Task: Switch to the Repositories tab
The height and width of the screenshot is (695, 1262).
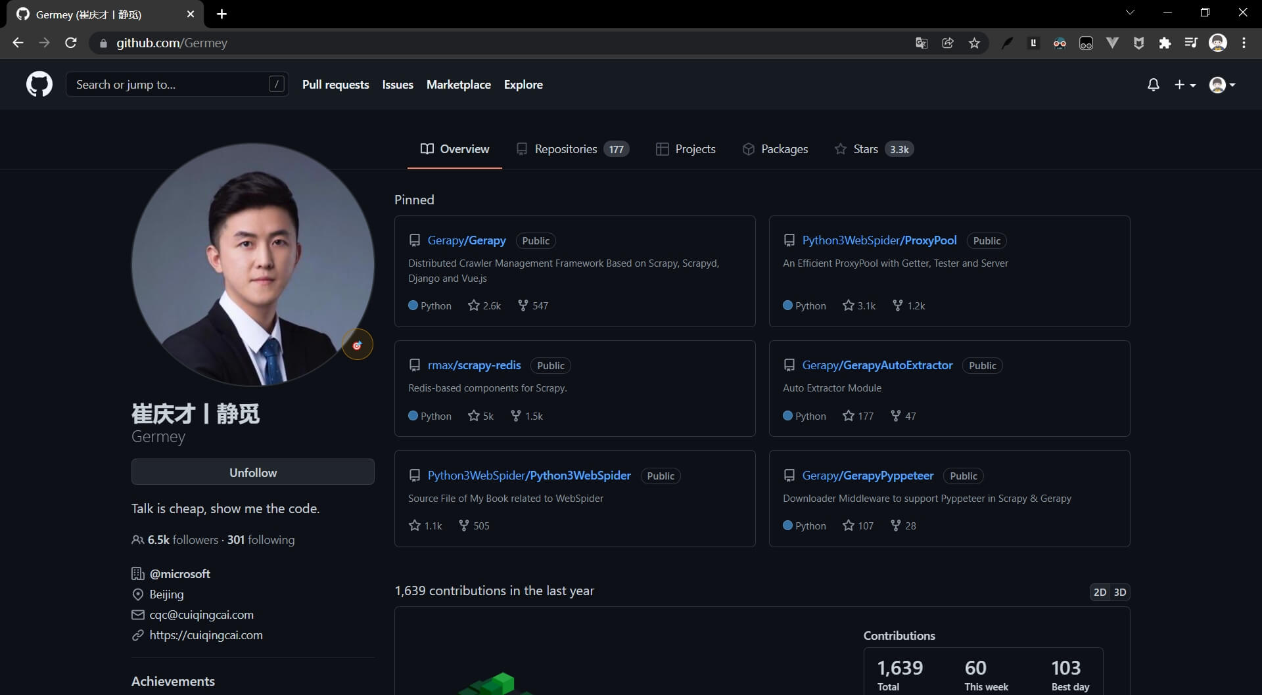Action: tap(573, 149)
